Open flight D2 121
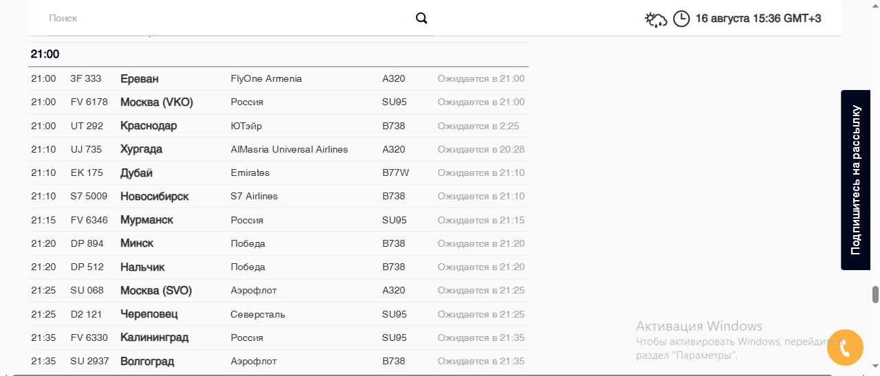Screen dimensions: 880x376 tap(86, 314)
